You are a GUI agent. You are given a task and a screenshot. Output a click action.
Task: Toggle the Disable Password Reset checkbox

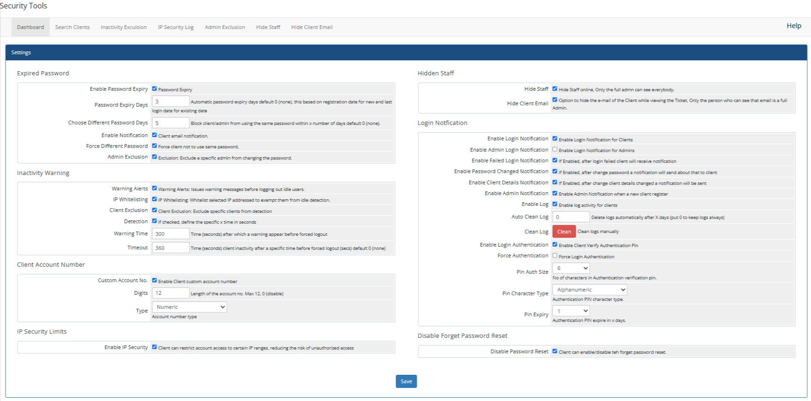click(555, 351)
